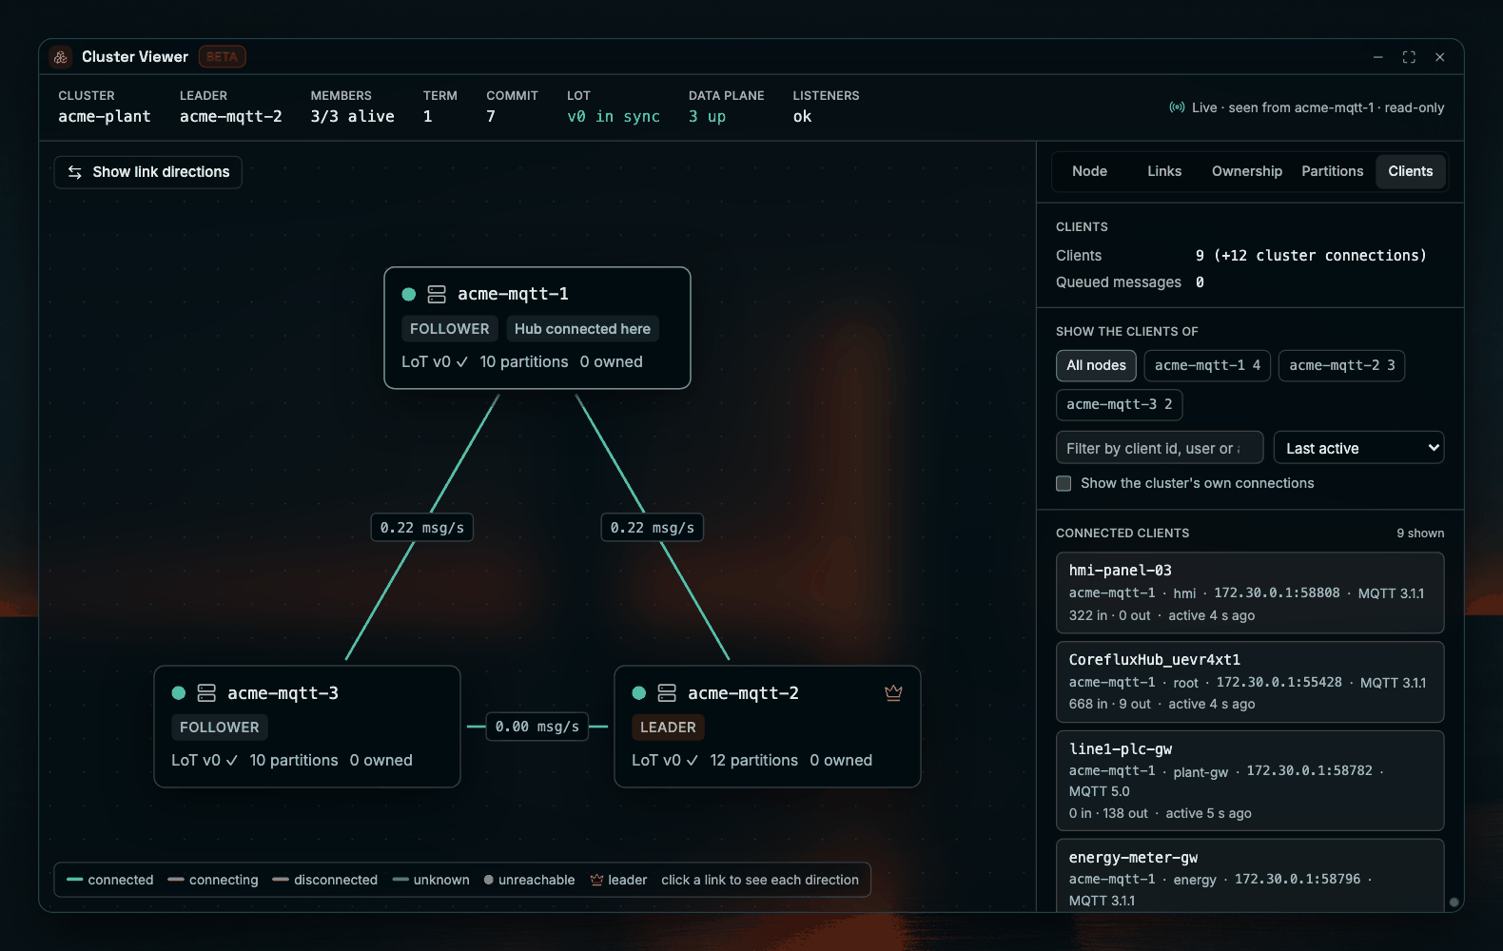Image resolution: width=1503 pixels, height=951 pixels.
Task: Click the v0 in sync LOT value
Action: tap(614, 117)
